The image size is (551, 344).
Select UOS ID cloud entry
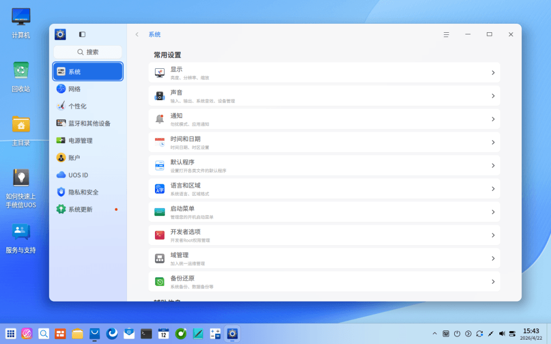click(x=88, y=175)
